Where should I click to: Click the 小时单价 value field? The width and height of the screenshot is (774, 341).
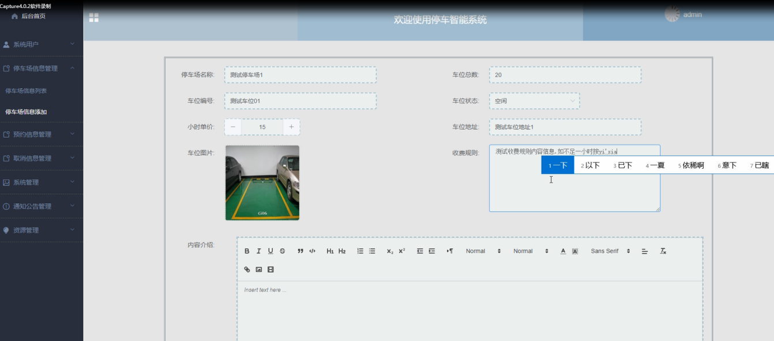[x=262, y=127]
